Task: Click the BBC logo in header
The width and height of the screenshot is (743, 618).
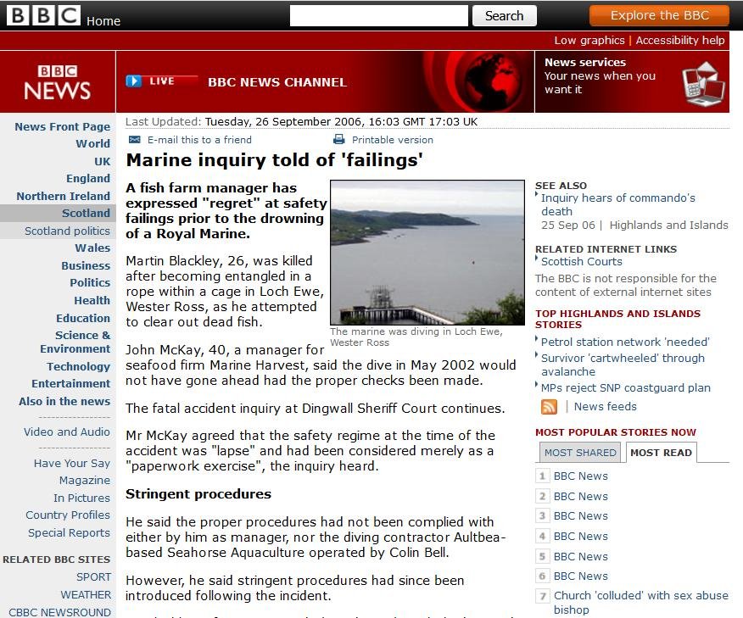Action: click(x=43, y=15)
